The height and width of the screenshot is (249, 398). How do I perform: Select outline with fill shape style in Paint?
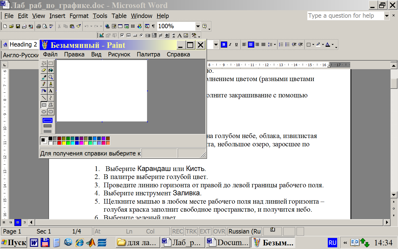pyautogui.click(x=48, y=126)
